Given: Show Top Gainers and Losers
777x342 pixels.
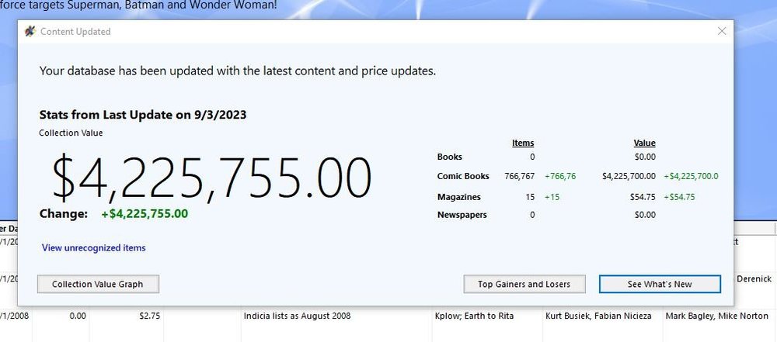Looking at the screenshot, I should click(x=524, y=284).
